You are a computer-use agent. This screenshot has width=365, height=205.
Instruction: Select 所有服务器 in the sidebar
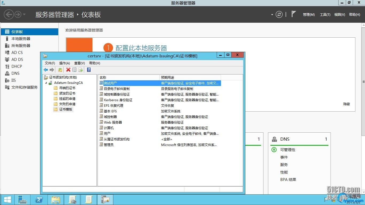29,46
